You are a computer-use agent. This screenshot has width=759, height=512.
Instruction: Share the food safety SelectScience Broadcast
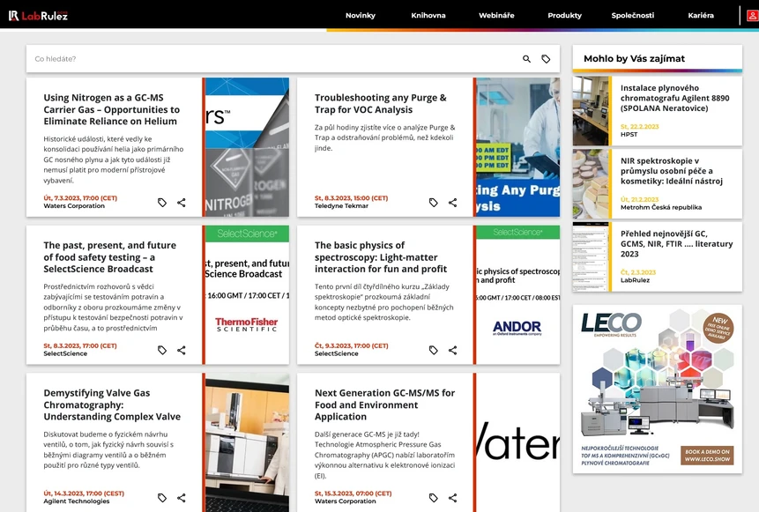click(x=182, y=350)
